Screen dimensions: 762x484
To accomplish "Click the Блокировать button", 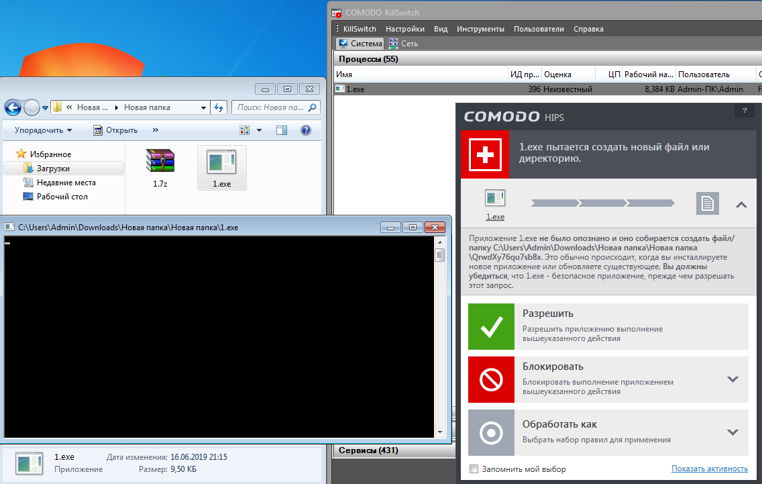I will pos(608,379).
